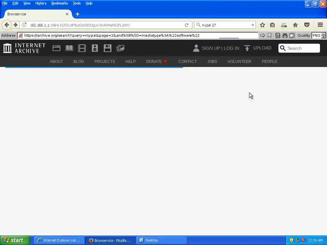Open Browservice find (binoculars) icon
The width and height of the screenshot is (327, 245).
(285, 35)
